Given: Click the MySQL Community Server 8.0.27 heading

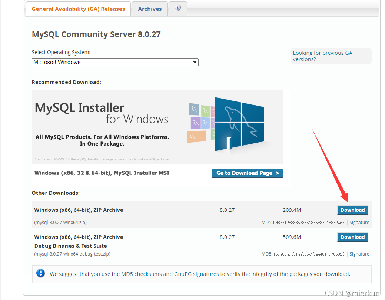Looking at the screenshot, I should [x=96, y=34].
